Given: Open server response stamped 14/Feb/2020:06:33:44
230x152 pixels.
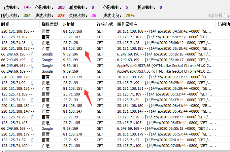Looking at the screenshot, I should click(165, 94).
